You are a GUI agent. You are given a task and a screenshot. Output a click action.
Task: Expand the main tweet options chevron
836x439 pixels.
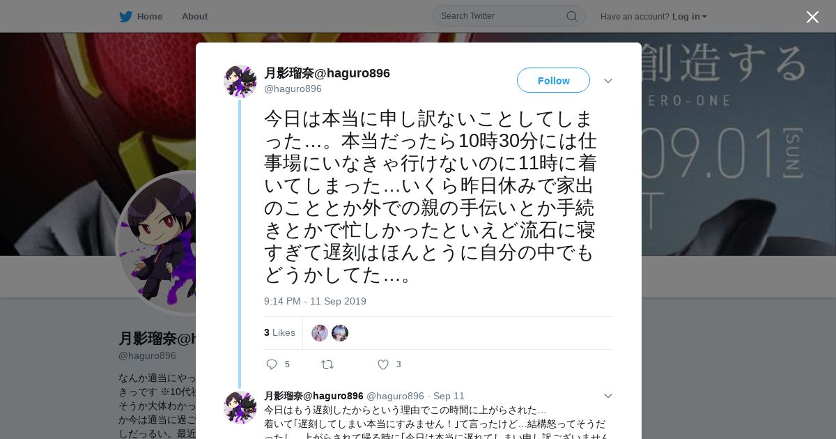coord(608,81)
